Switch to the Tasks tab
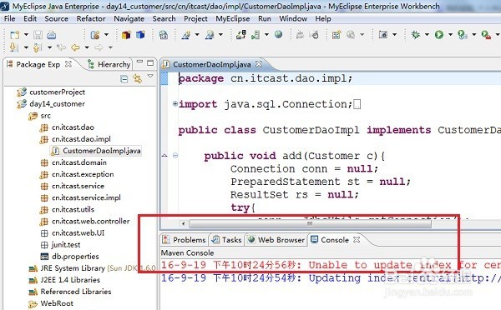Screen dimensions: 501x310 pyautogui.click(x=226, y=239)
